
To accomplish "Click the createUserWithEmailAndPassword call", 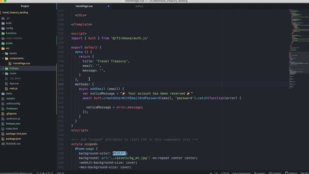I will pos(132,98).
